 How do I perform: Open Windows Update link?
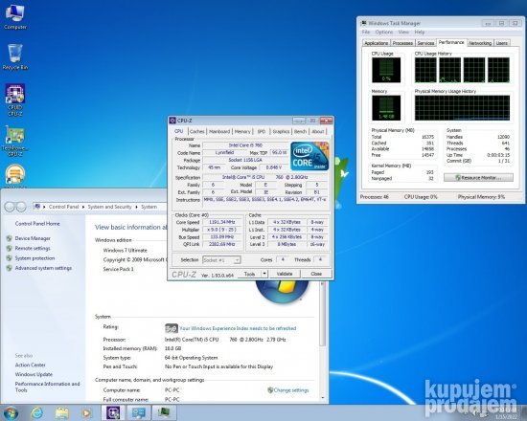[x=34, y=374]
